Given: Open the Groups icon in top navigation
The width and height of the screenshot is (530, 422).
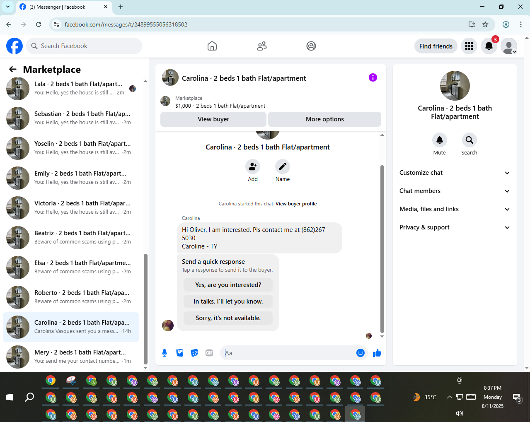Looking at the screenshot, I should coord(311,46).
